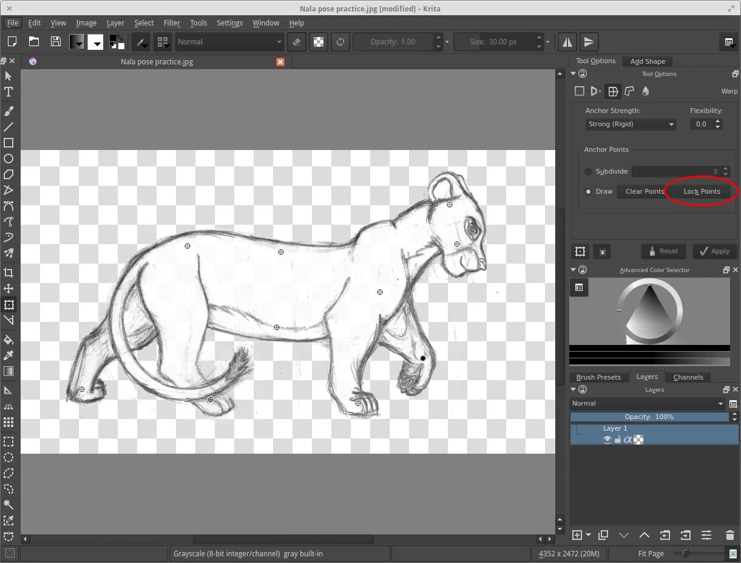Open layer properties icon
The image size is (741, 563).
tap(706, 535)
